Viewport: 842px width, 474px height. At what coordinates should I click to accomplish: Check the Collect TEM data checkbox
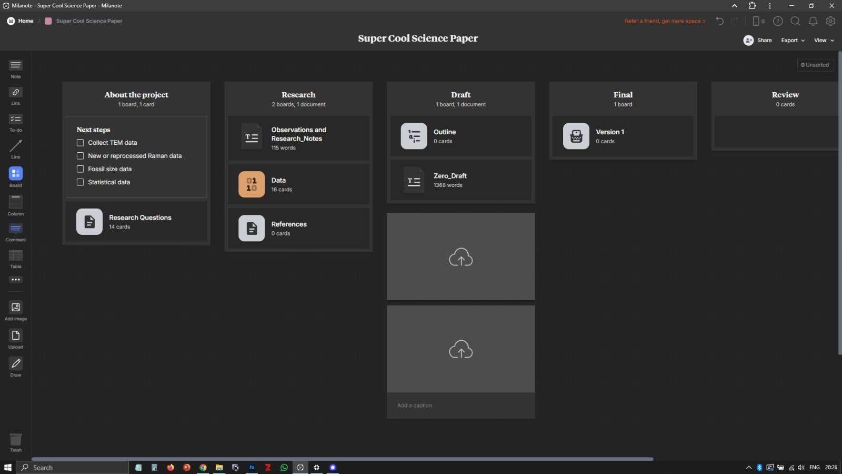(x=81, y=143)
